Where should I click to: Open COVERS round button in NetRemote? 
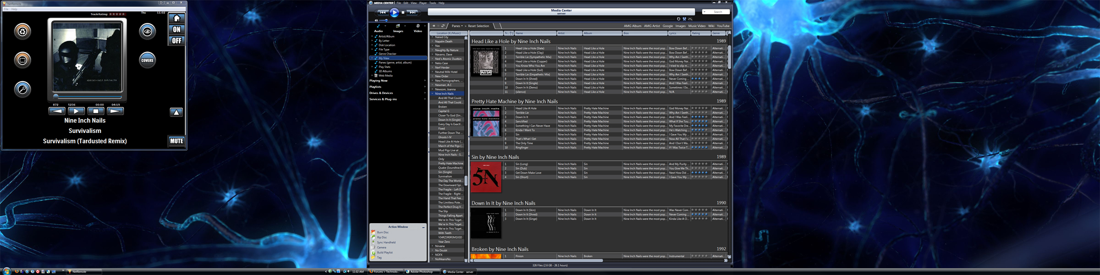point(147,60)
